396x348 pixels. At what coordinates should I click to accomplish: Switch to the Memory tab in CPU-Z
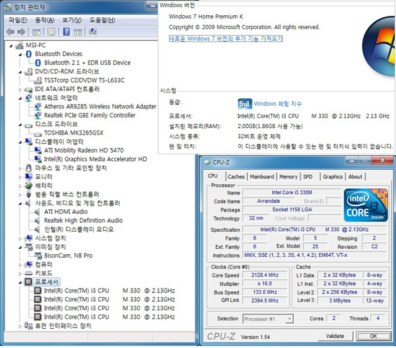click(x=288, y=177)
